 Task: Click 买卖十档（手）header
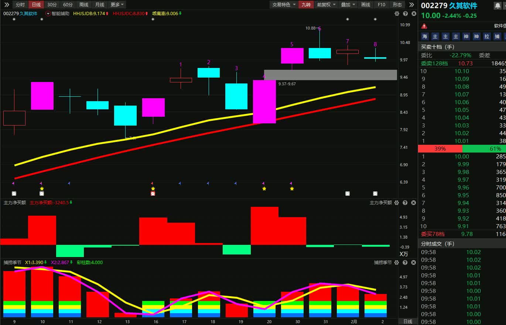pyautogui.click(x=438, y=47)
